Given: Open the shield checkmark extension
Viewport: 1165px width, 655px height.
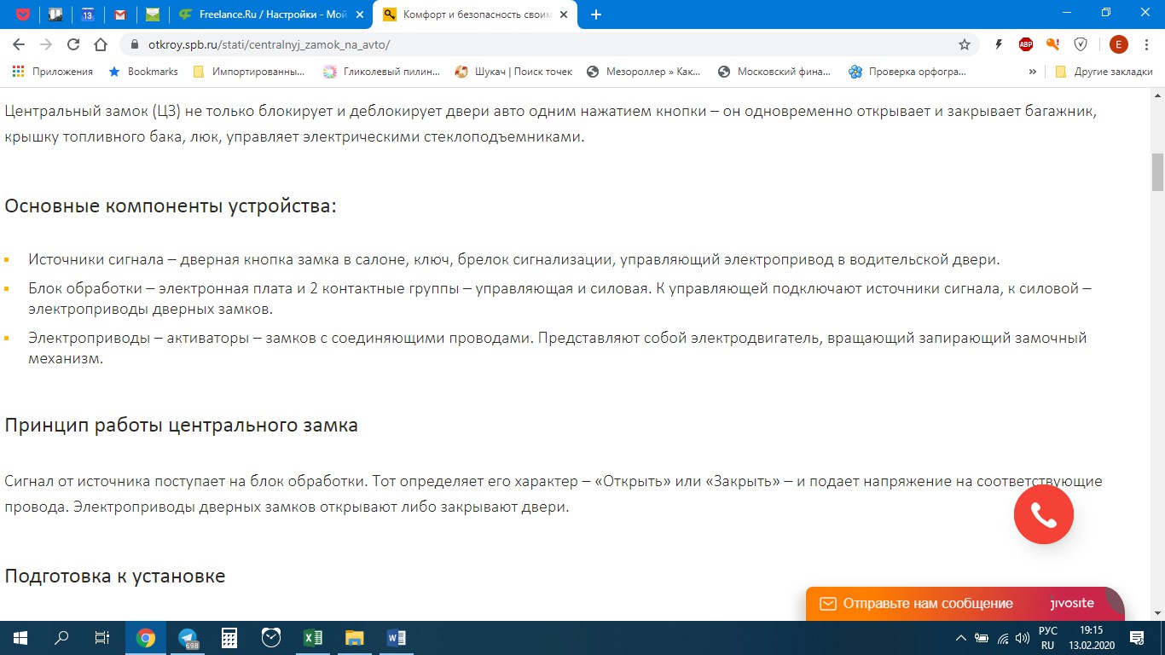Looking at the screenshot, I should pos(1081,44).
